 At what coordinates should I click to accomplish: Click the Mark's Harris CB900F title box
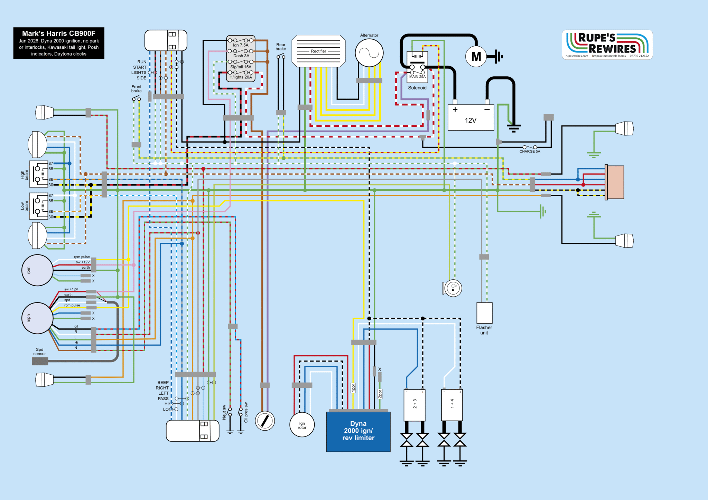click(x=59, y=43)
